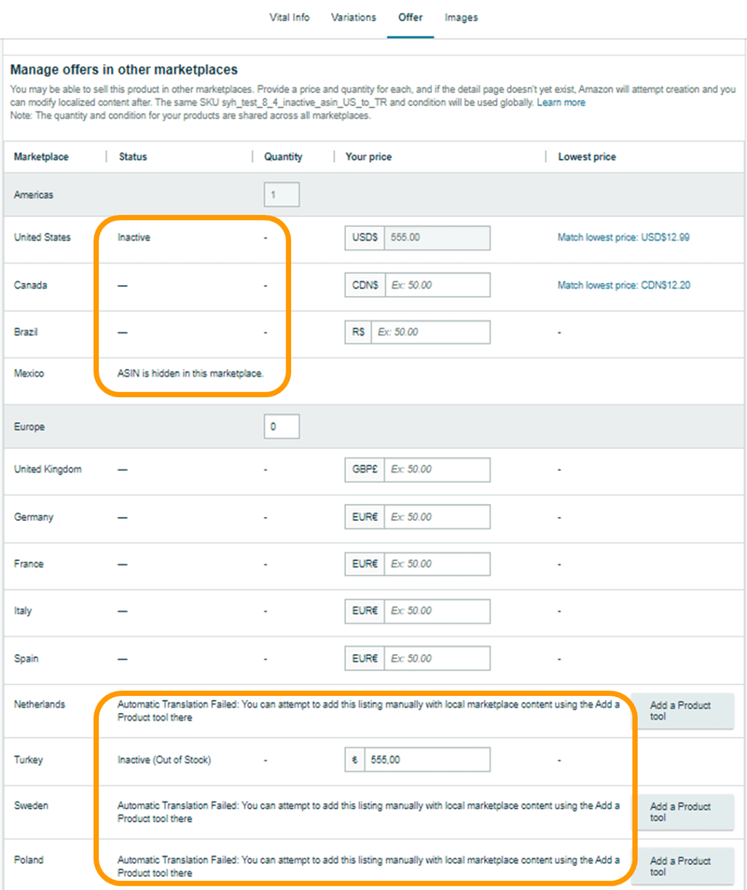This screenshot has height=890, width=747.
Task: Select the France EUR€ price input
Action: pyautogui.click(x=437, y=564)
